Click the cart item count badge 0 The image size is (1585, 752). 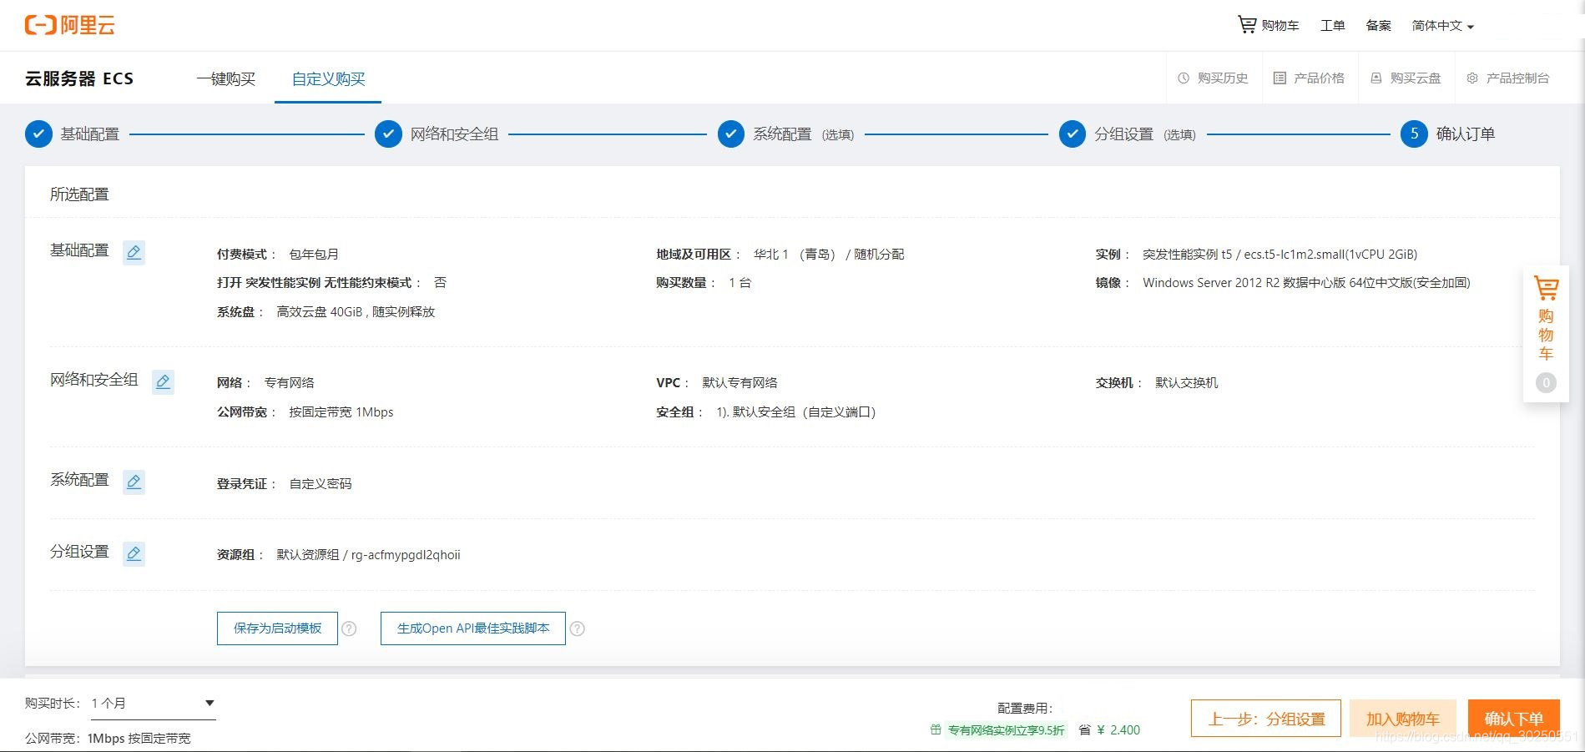[1546, 382]
